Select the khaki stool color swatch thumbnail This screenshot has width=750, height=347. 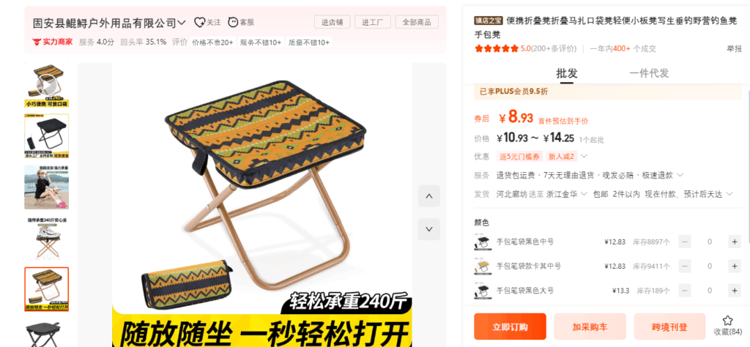pos(481,266)
